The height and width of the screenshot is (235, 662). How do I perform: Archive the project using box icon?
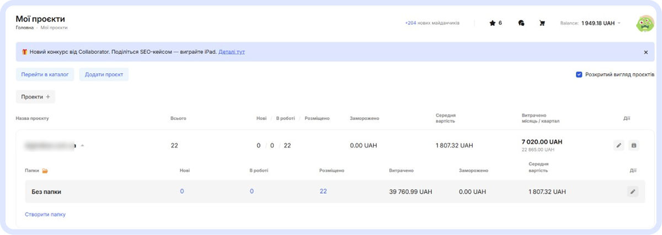tap(634, 145)
